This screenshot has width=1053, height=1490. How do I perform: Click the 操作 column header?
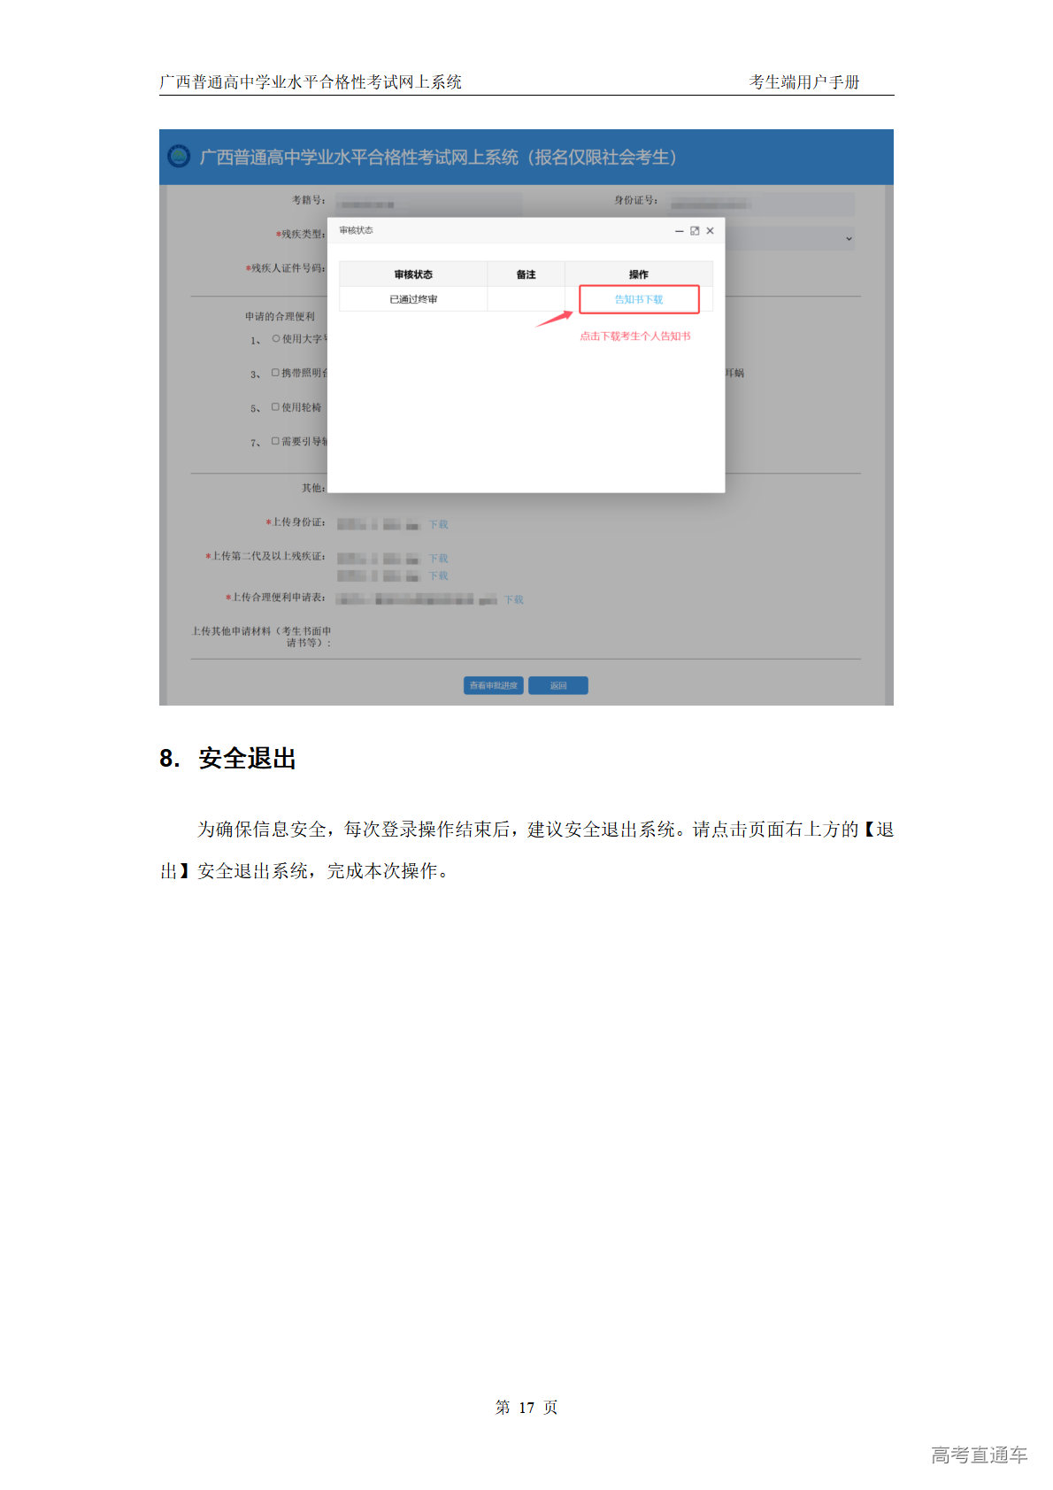click(x=638, y=274)
